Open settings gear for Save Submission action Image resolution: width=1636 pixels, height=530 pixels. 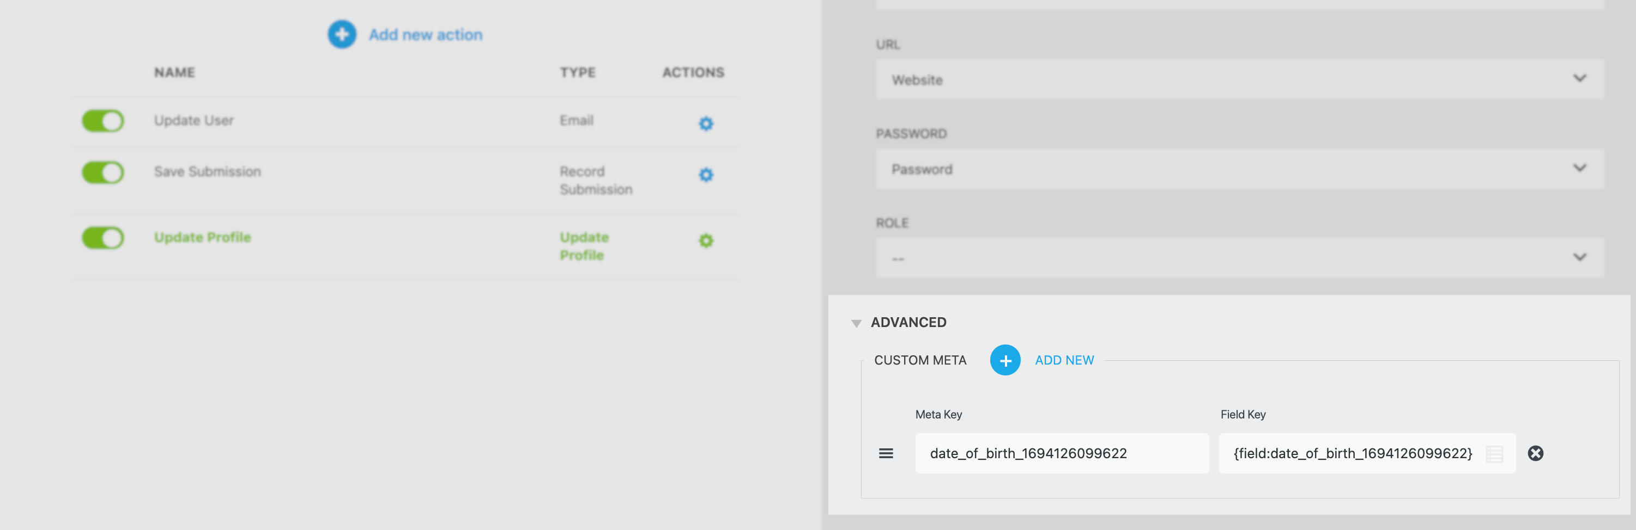(706, 174)
